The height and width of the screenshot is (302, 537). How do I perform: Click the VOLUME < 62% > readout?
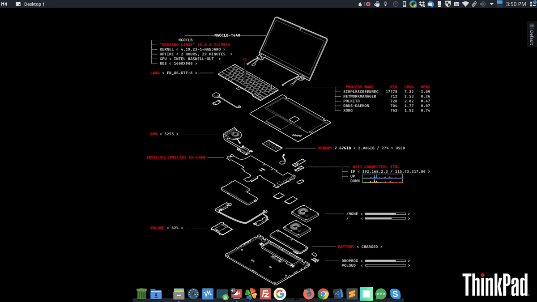click(x=166, y=228)
